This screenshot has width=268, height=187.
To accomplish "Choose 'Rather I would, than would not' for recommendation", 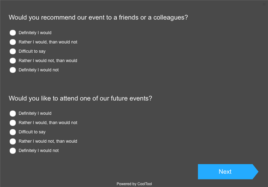I will [x=13, y=42].
